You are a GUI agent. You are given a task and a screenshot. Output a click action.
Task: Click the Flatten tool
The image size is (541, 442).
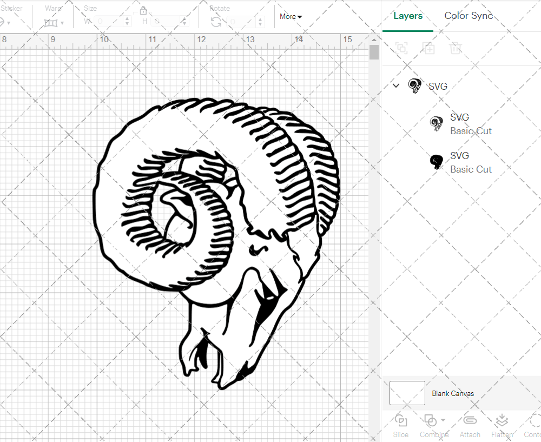[x=502, y=426]
